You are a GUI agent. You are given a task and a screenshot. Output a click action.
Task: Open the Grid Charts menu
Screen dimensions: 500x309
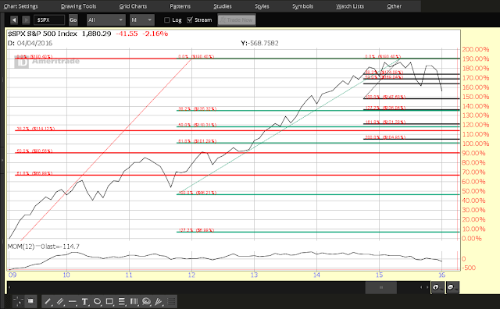coord(133,6)
